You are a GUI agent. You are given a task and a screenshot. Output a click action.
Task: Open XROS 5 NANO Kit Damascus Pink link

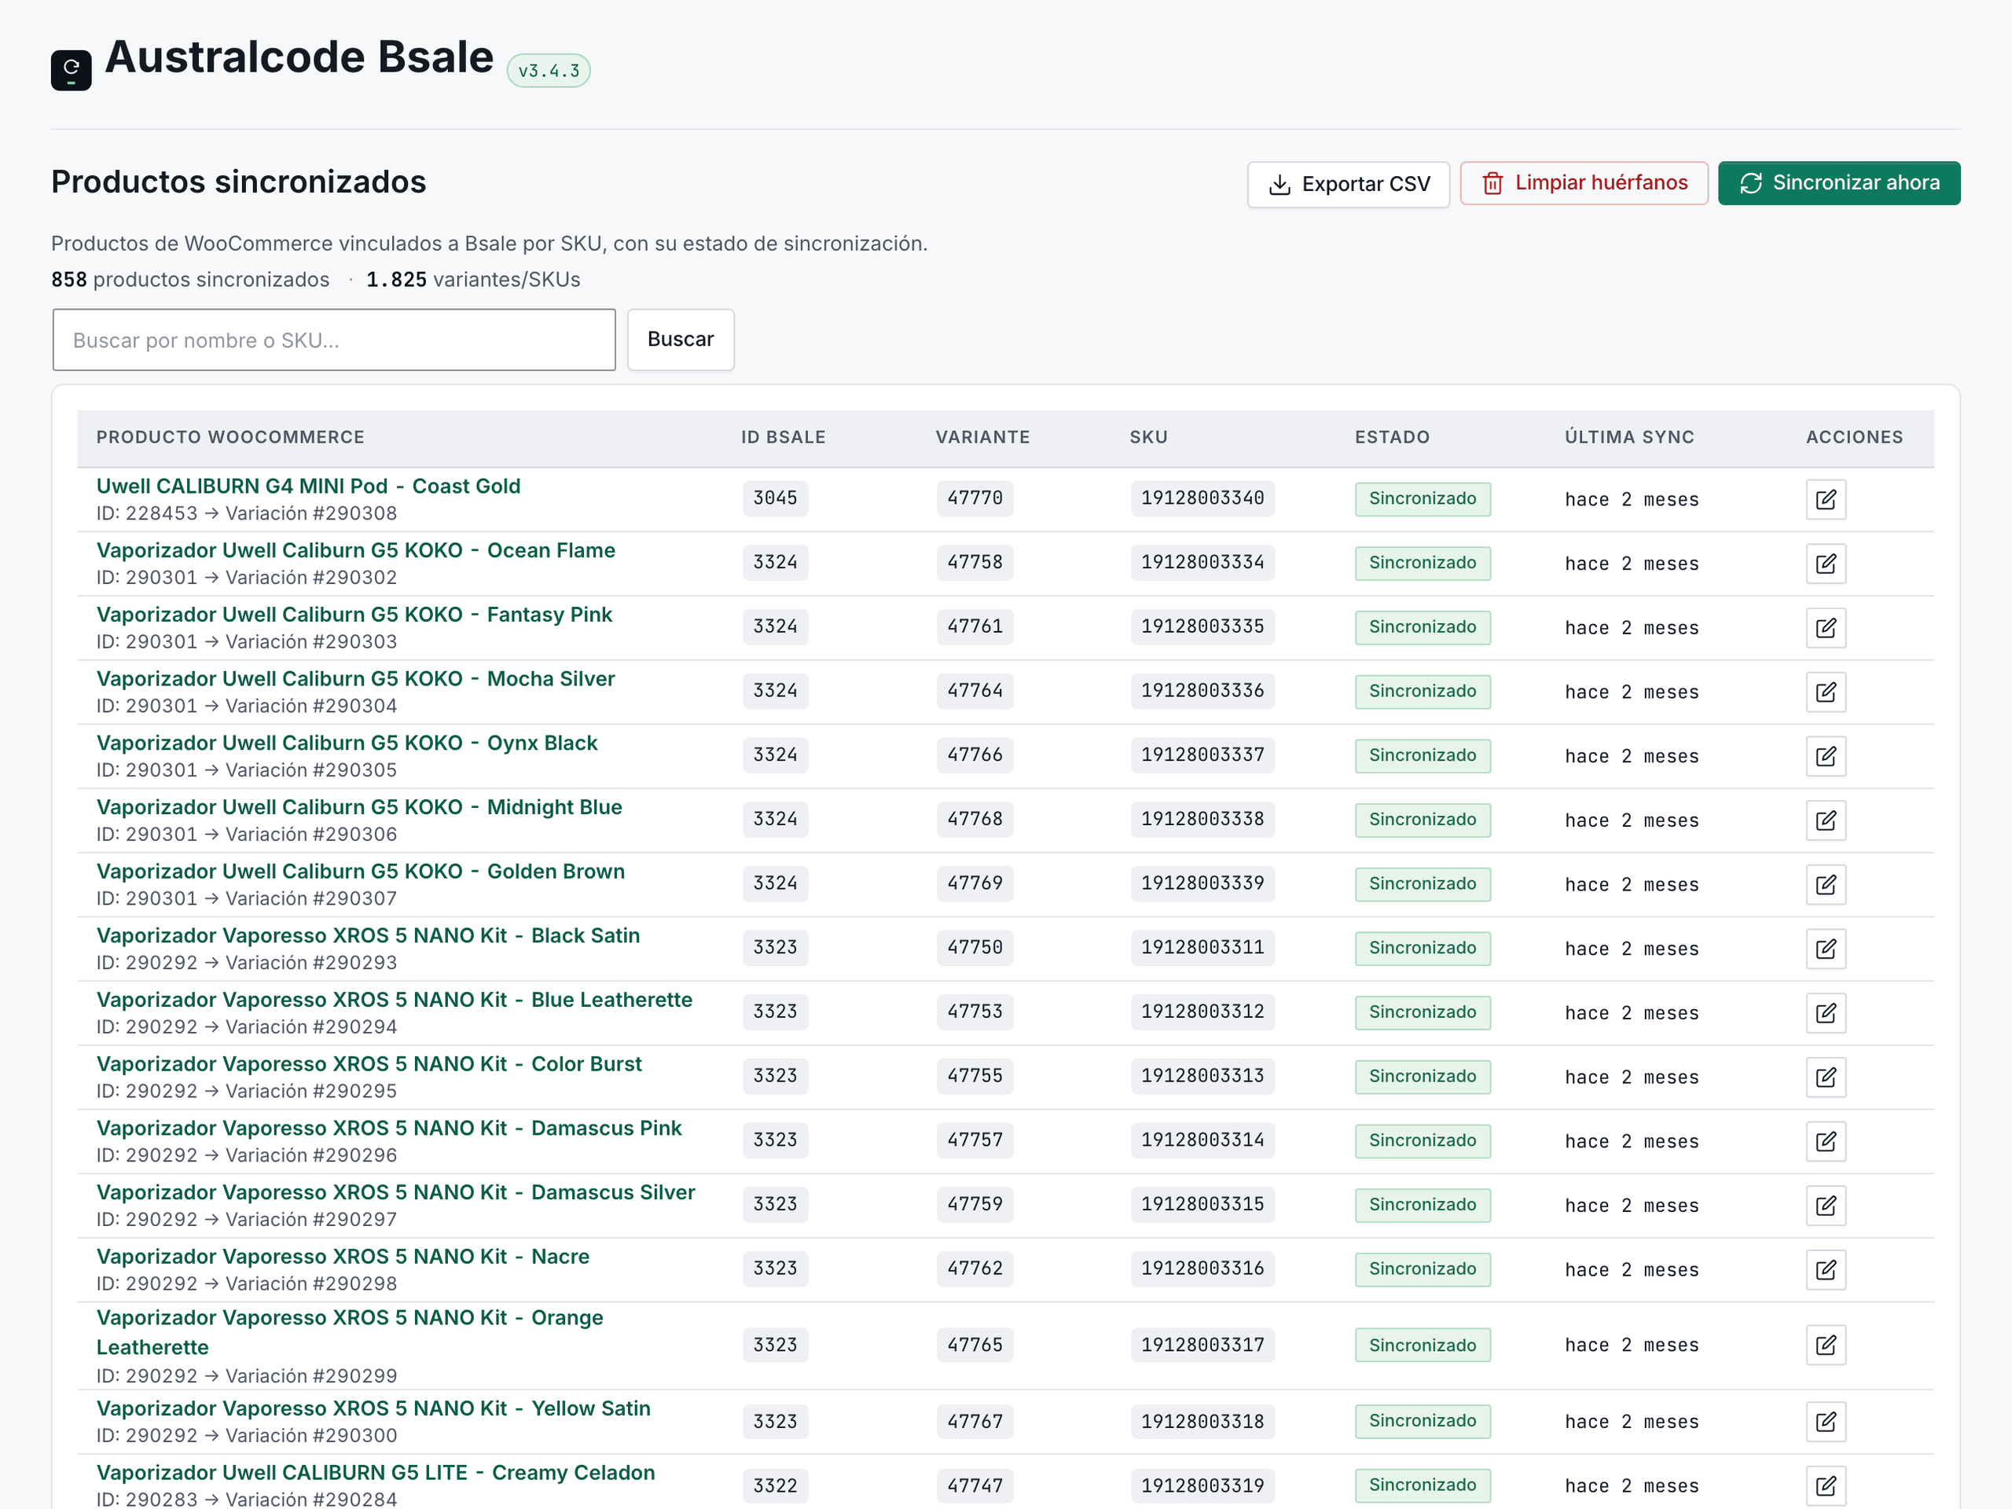(388, 1127)
